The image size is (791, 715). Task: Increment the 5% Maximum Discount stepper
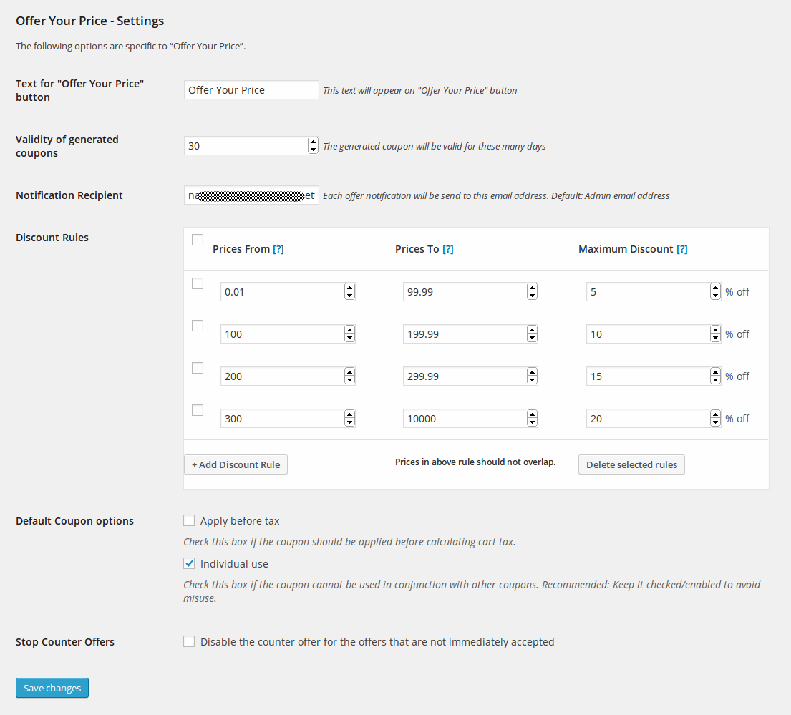pos(715,288)
